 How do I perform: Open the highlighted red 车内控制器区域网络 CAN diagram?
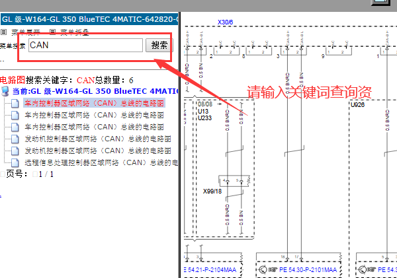click(94, 103)
